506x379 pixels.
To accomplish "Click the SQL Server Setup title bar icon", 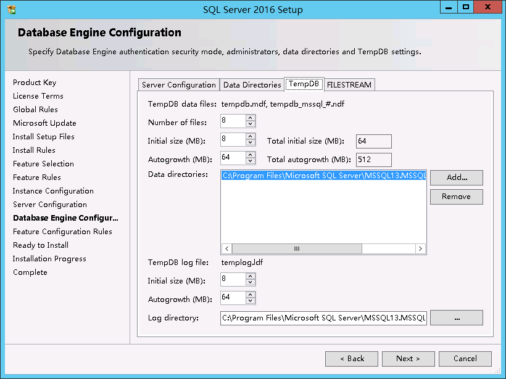I will (x=11, y=10).
